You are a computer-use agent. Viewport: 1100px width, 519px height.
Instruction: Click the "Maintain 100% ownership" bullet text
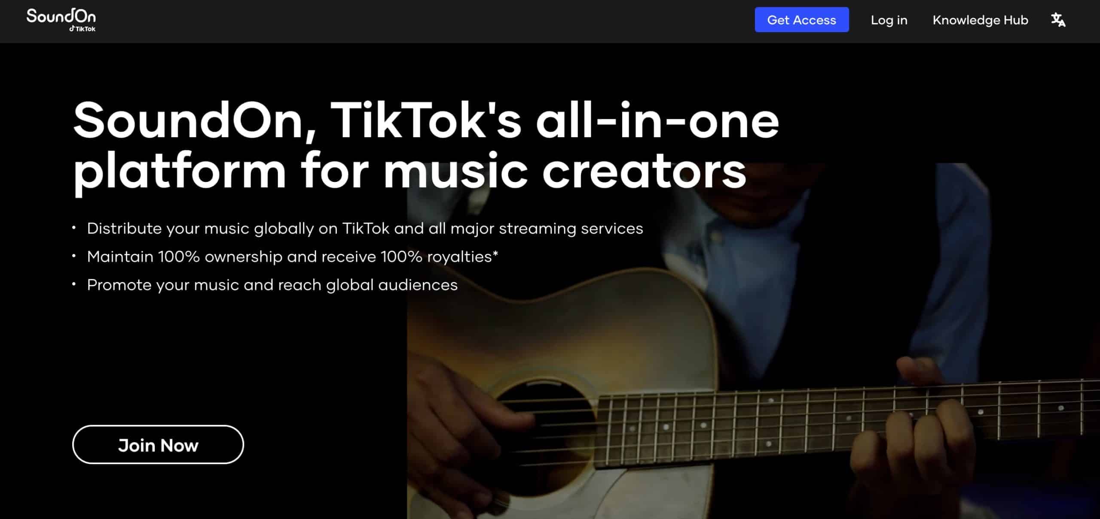[x=292, y=256]
